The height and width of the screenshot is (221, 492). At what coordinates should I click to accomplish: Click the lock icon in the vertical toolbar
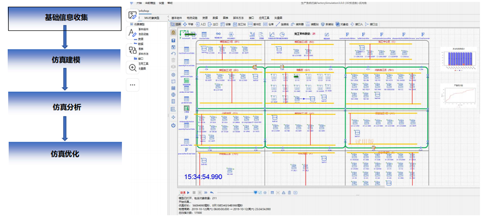click(173, 32)
